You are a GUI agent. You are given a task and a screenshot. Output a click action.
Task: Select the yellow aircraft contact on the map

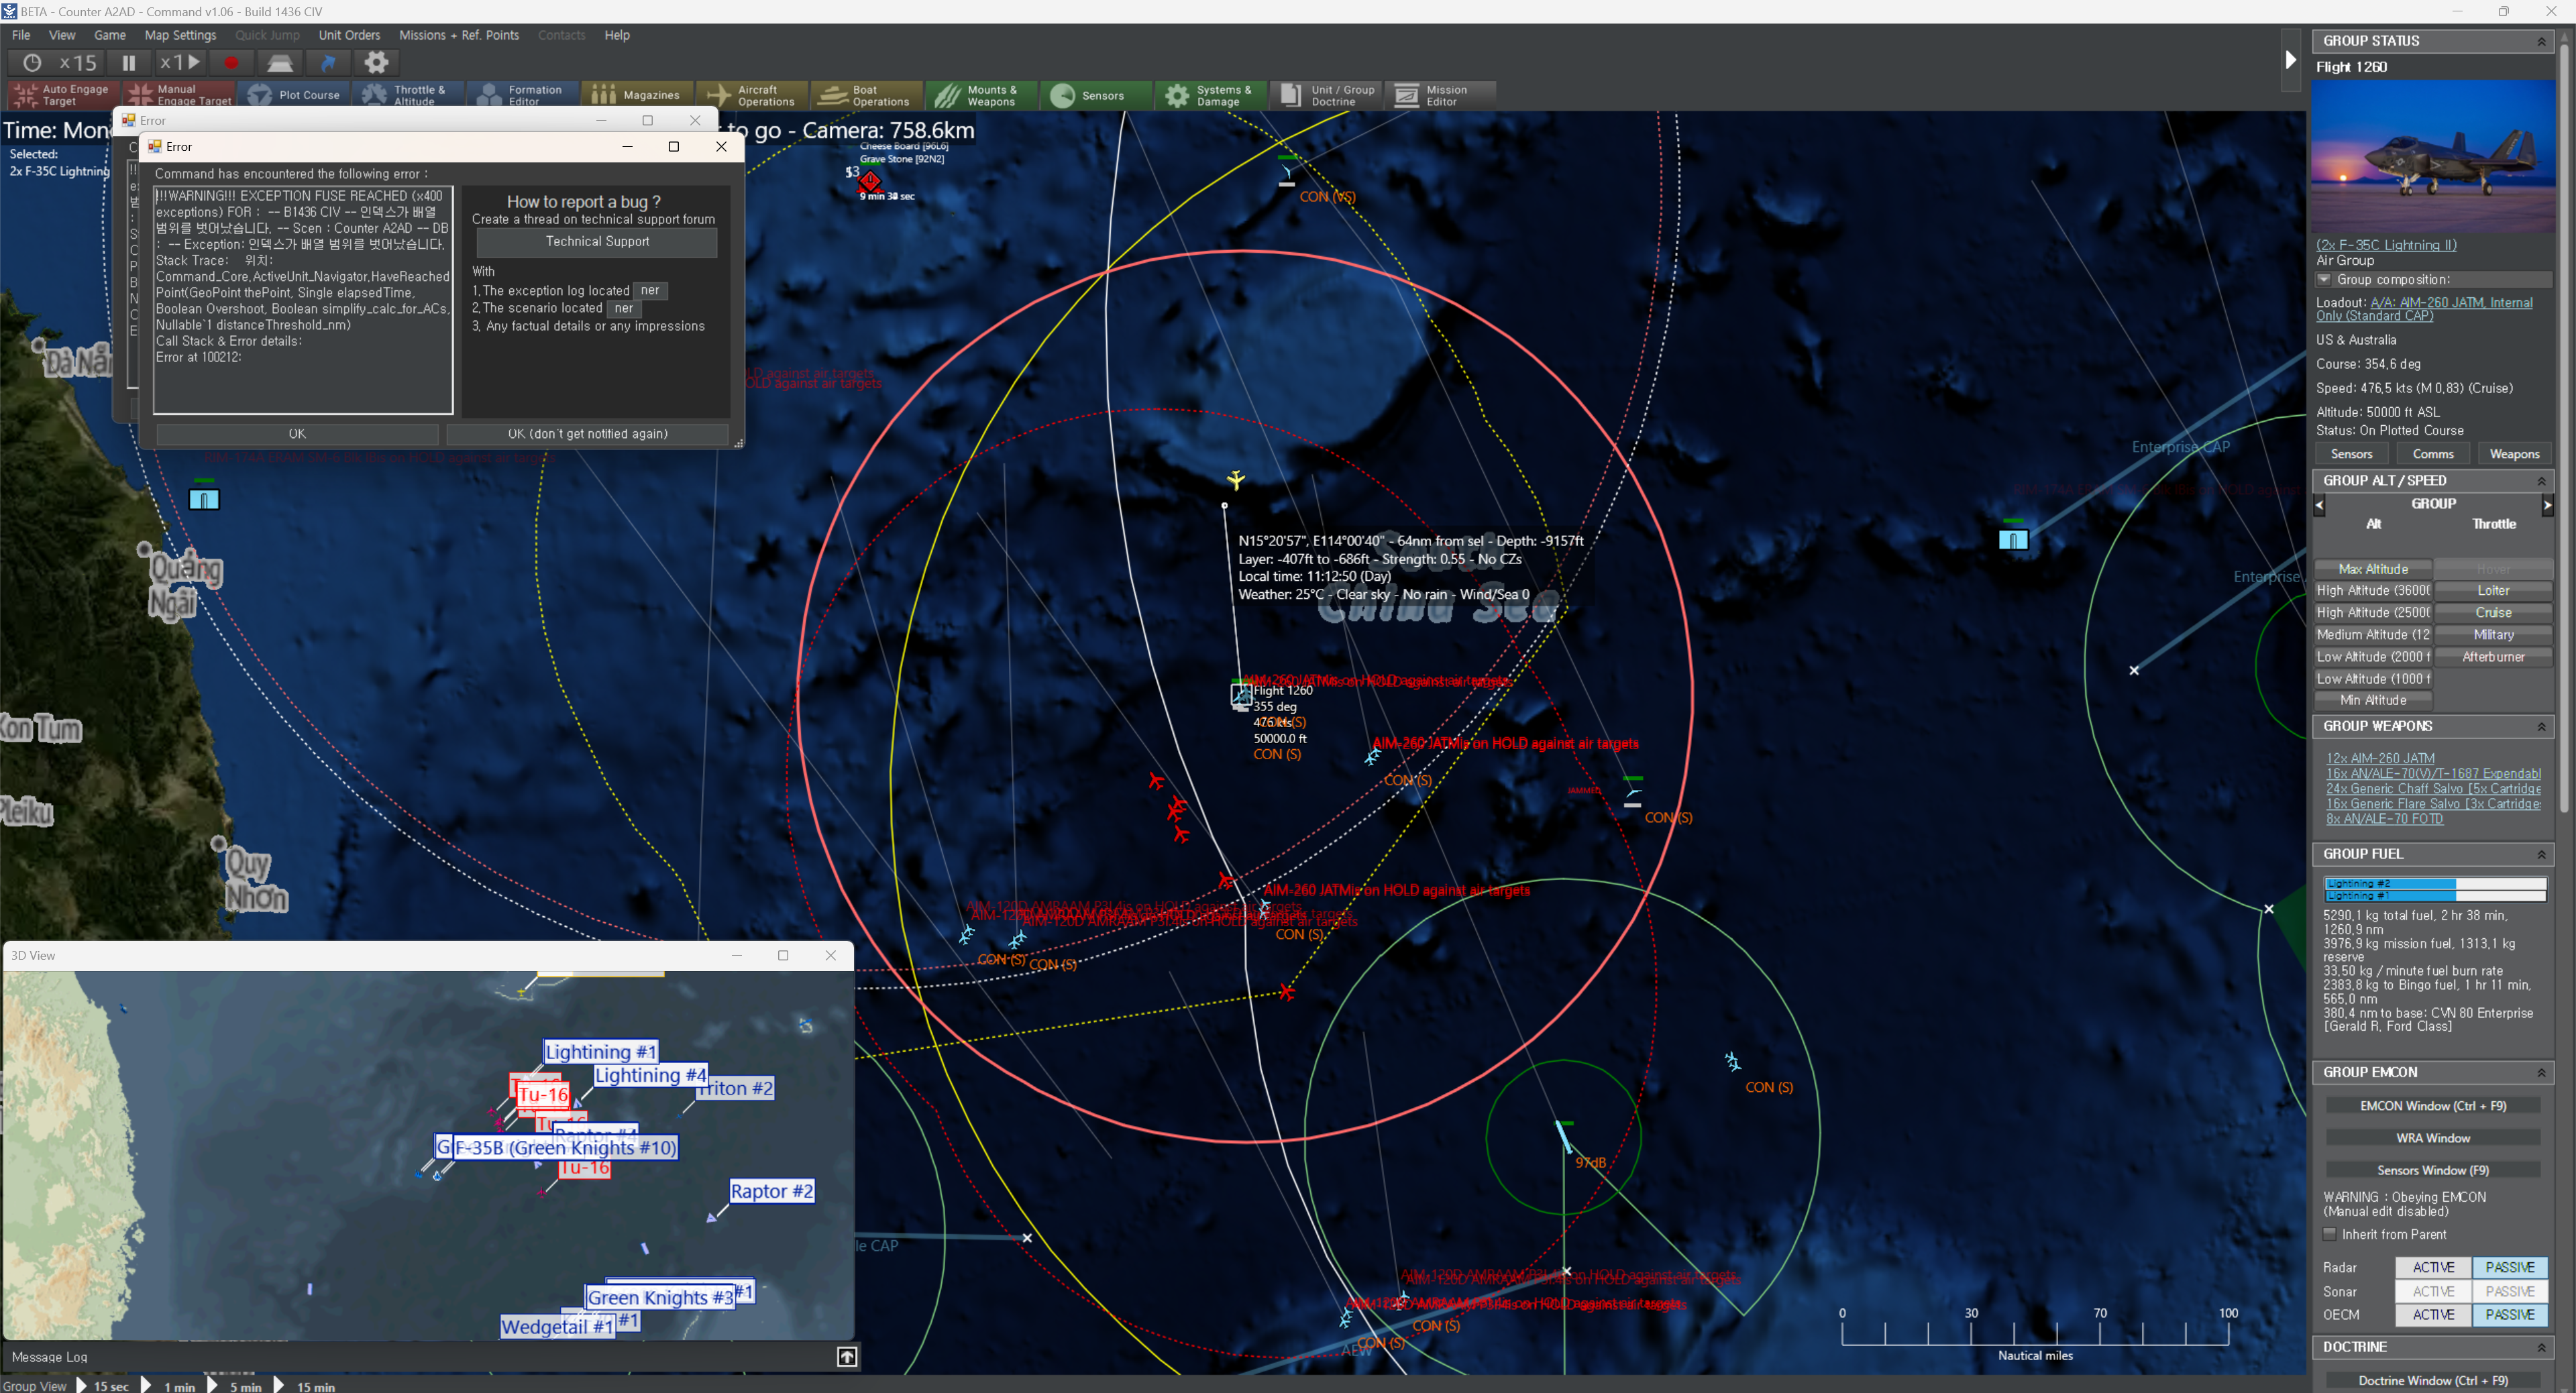(1236, 480)
